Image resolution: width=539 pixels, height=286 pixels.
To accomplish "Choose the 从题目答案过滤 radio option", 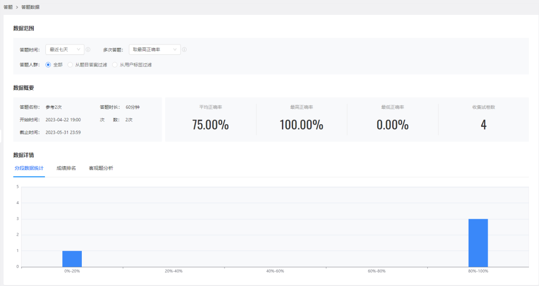I will tap(70, 65).
